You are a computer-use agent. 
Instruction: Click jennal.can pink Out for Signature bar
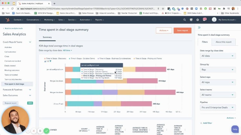coord(151,69)
